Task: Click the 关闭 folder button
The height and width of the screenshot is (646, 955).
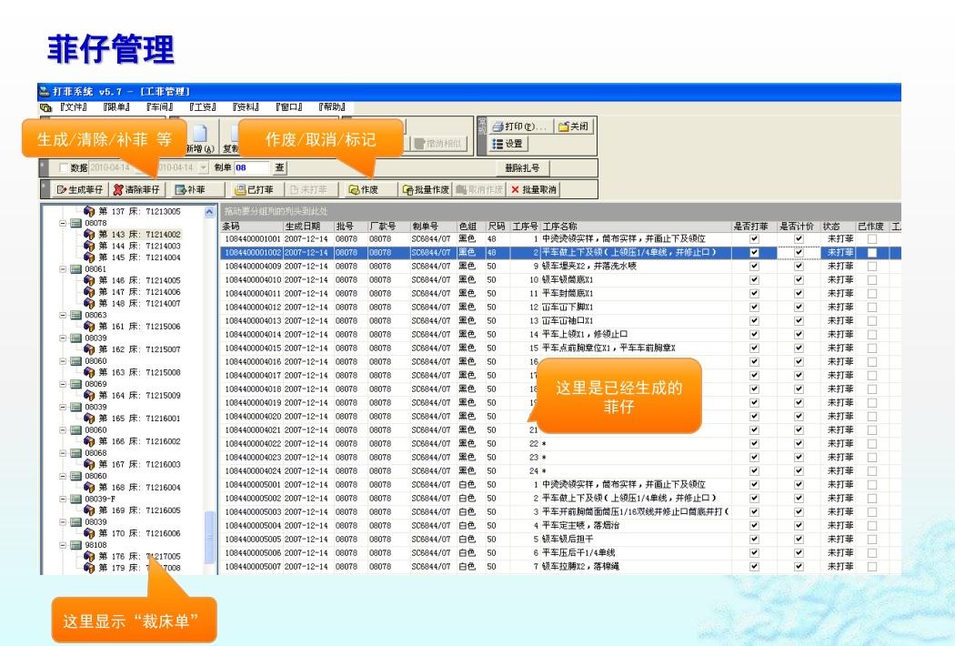Action: tap(574, 126)
